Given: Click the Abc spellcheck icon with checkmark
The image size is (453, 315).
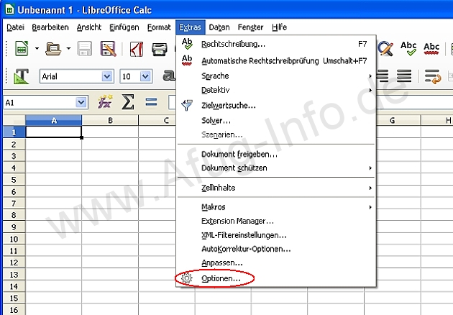Looking at the screenshot, I should click(x=408, y=49).
